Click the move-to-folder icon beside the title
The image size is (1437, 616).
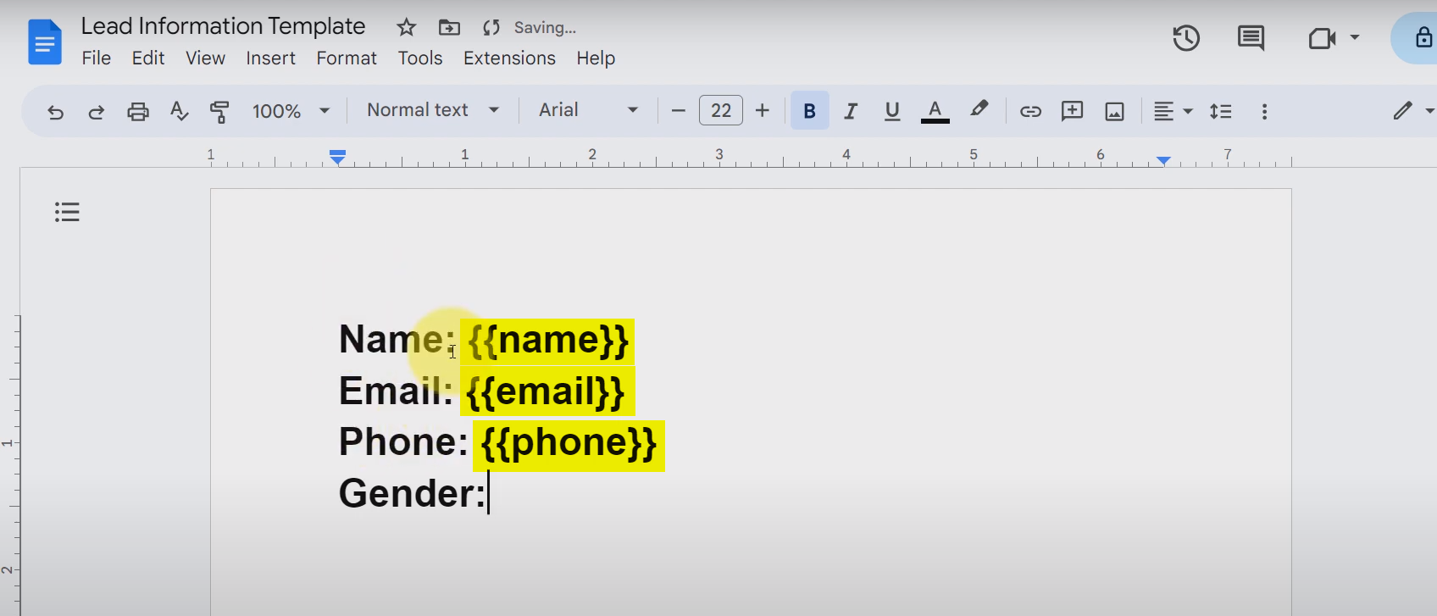[x=449, y=28]
